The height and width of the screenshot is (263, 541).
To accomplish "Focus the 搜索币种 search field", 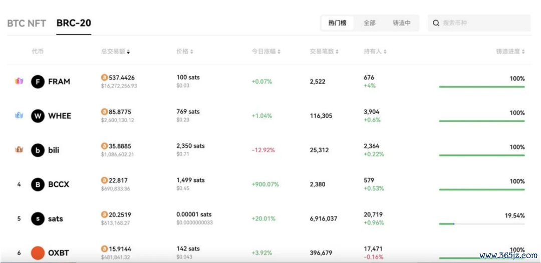I will (479, 23).
